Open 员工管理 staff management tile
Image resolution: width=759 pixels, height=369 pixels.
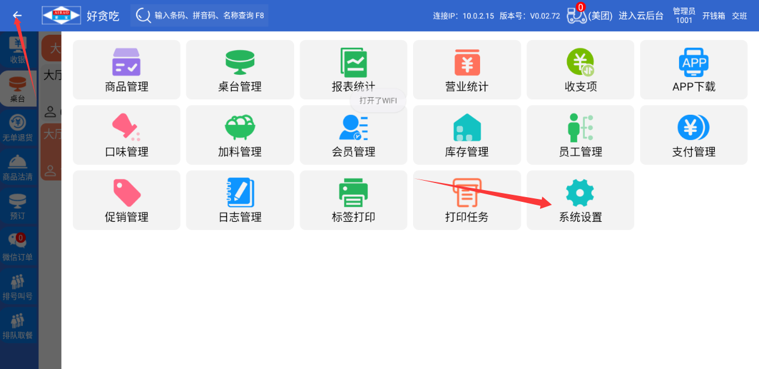(x=580, y=135)
